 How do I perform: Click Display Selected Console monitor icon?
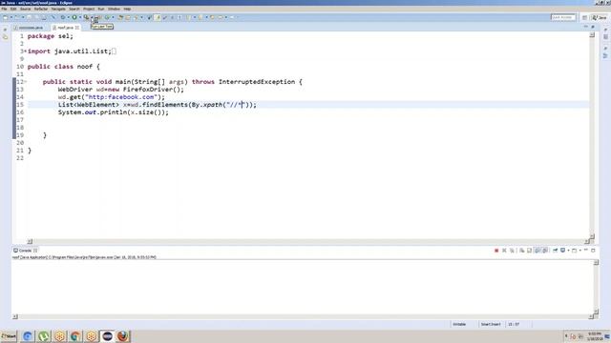tap(563, 251)
